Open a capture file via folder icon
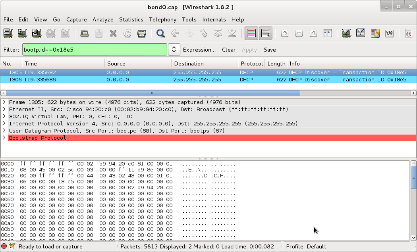 point(85,33)
